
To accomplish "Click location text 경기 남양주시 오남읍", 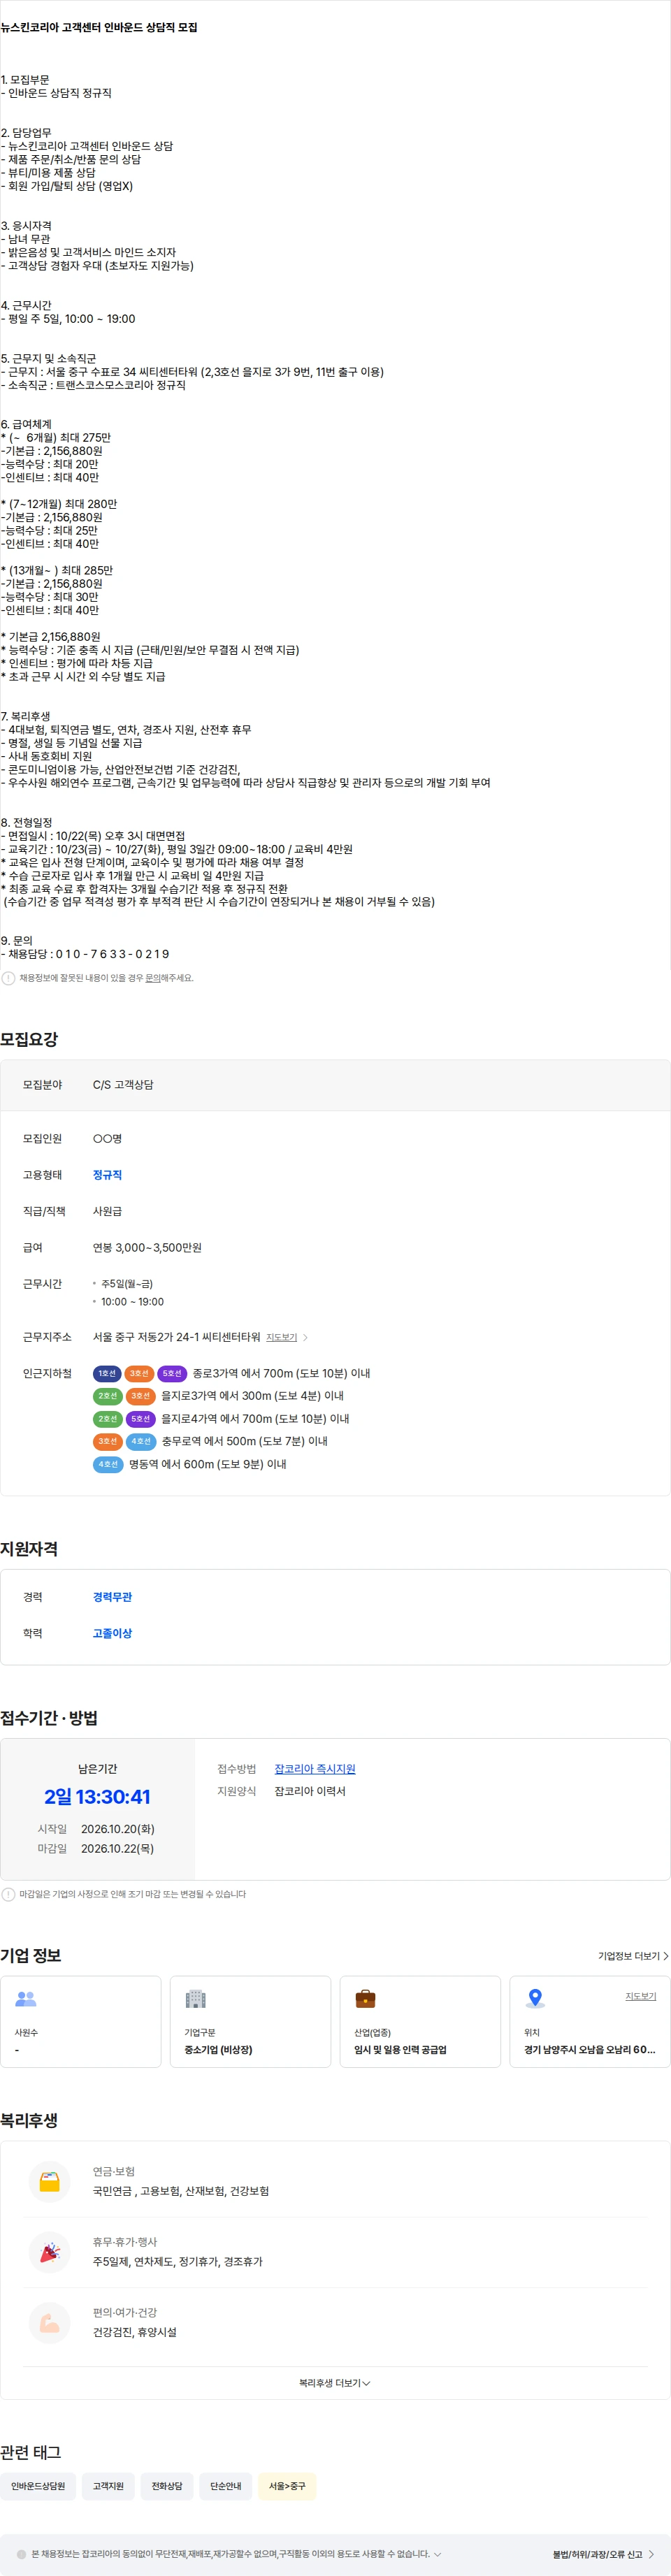I will tap(590, 2050).
